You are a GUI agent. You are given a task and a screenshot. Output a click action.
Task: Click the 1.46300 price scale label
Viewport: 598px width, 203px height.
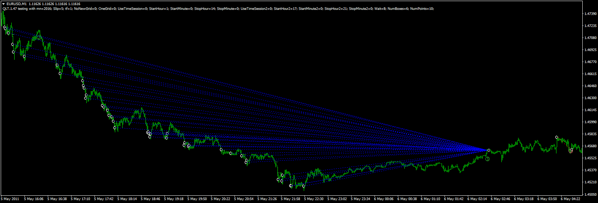[590, 98]
